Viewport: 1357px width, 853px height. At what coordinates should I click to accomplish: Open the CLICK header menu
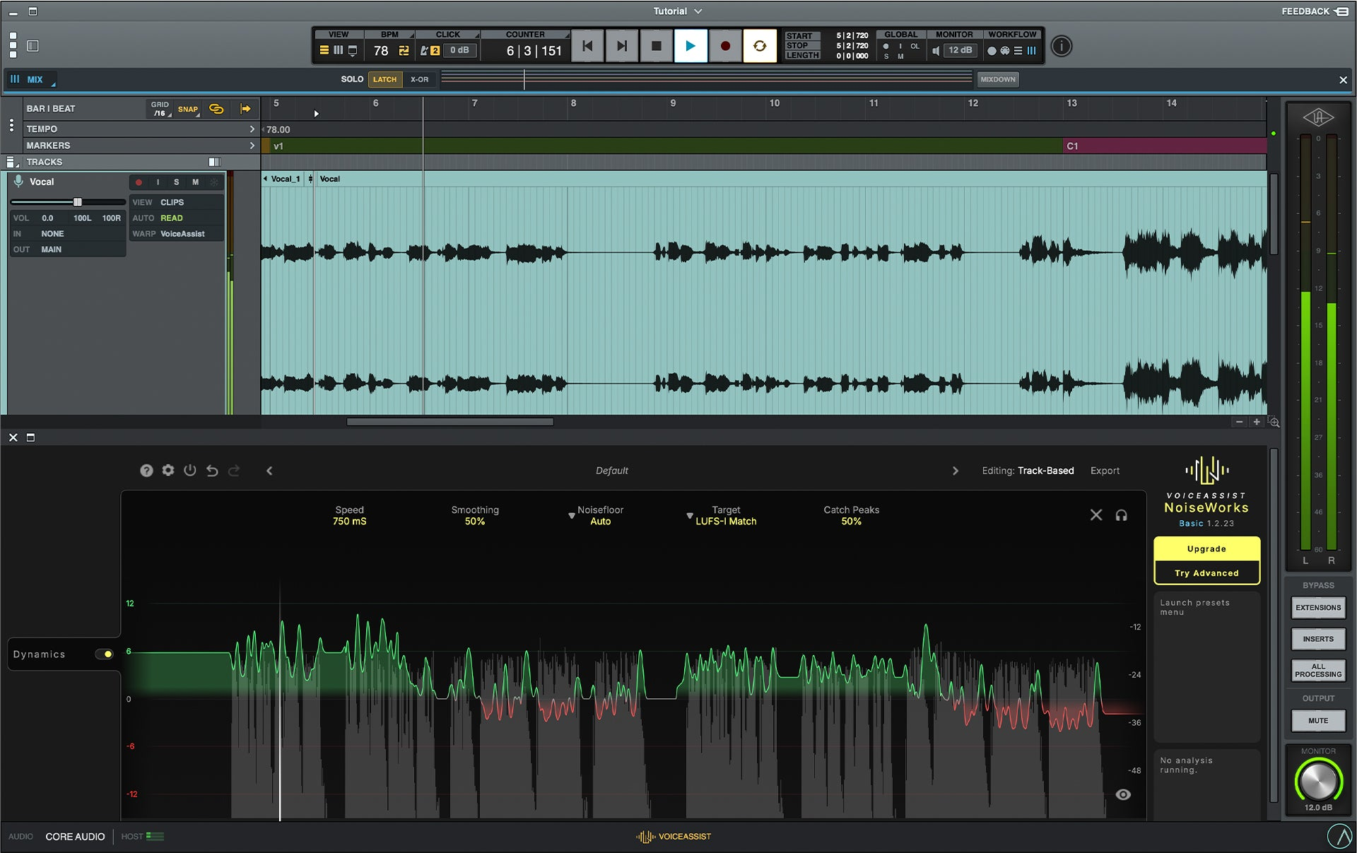click(x=448, y=35)
